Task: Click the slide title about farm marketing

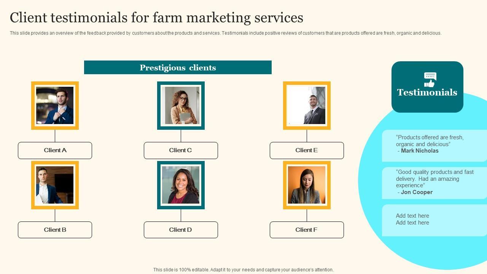Action: coord(156,18)
